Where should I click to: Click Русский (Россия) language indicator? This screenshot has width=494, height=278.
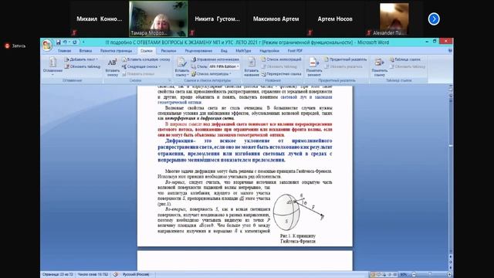[x=136, y=275]
